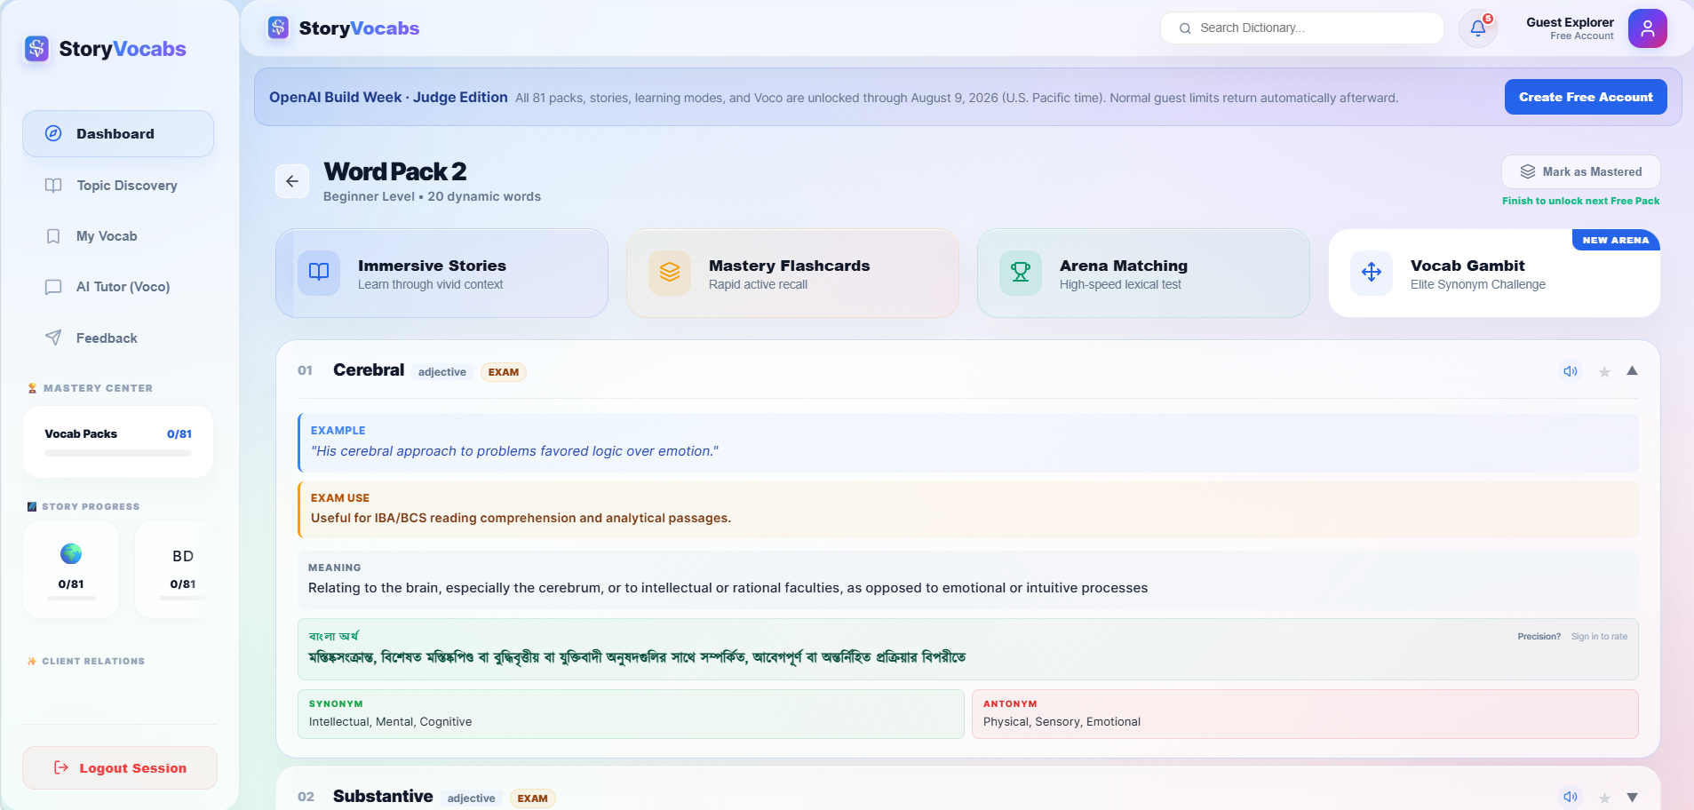This screenshot has width=1694, height=810.
Task: Open the notifications bell icon
Action: click(x=1478, y=28)
